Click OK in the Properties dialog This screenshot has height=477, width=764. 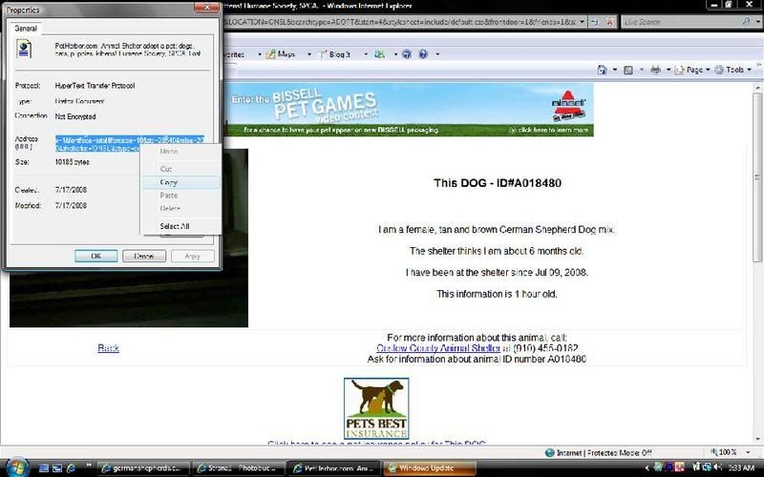click(96, 256)
